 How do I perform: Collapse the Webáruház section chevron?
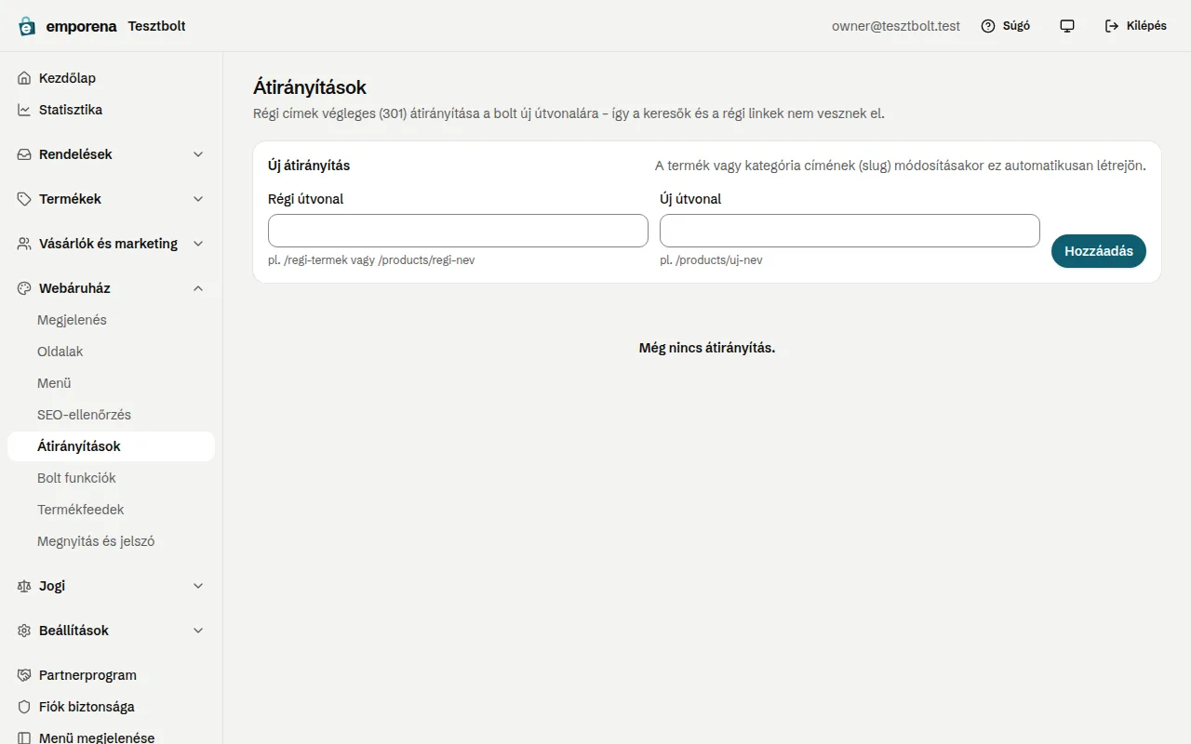198,288
